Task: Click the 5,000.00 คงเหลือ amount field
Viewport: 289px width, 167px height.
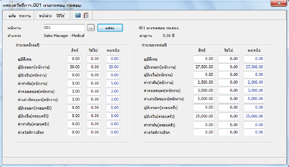Action: click(254, 99)
